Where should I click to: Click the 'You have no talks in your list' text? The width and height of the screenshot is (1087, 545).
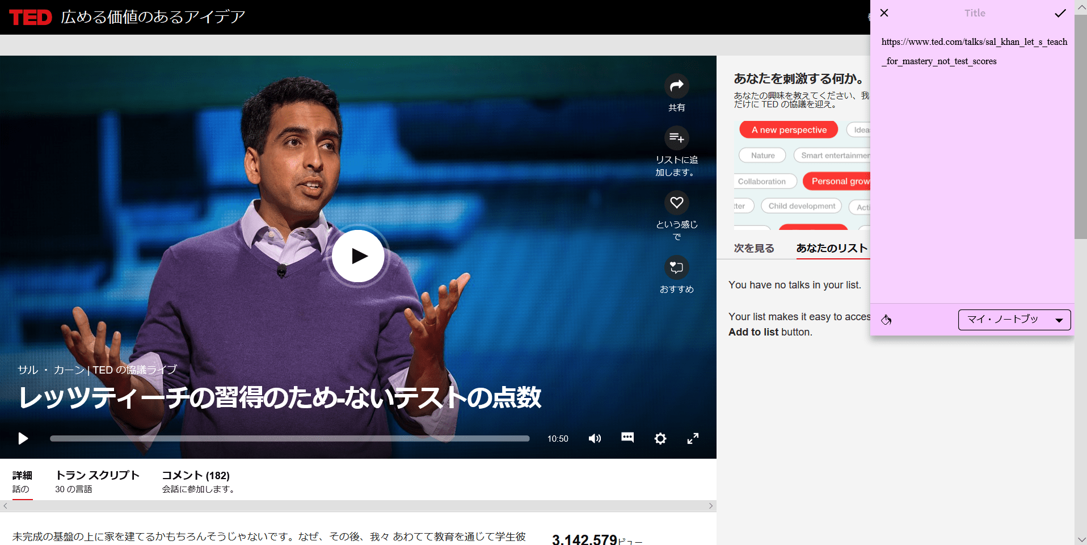[x=795, y=285]
